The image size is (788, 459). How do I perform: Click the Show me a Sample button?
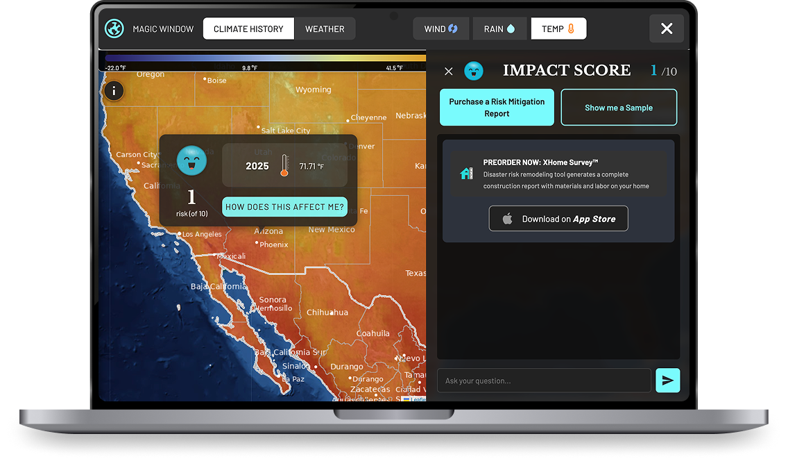[619, 108]
